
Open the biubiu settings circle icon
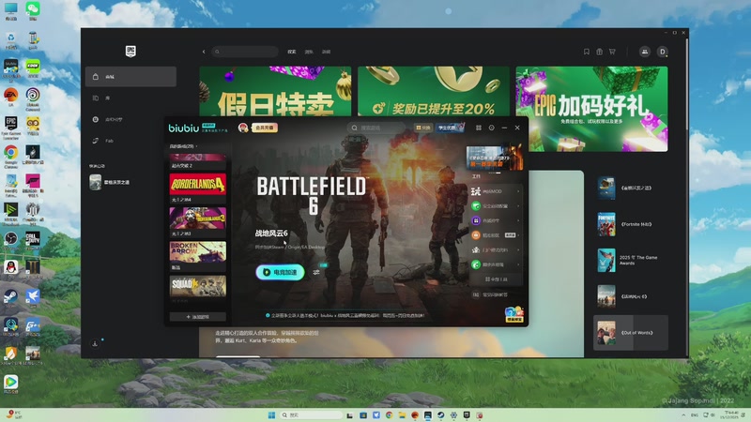(x=491, y=128)
